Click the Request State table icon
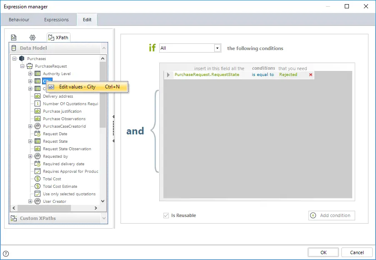376x260 pixels. (x=38, y=141)
